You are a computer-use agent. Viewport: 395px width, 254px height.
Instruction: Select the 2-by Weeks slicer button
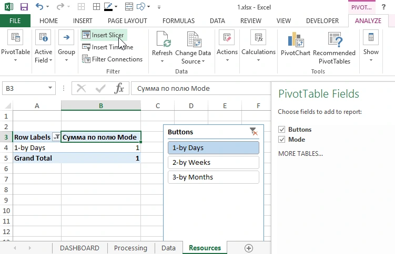[x=213, y=162]
